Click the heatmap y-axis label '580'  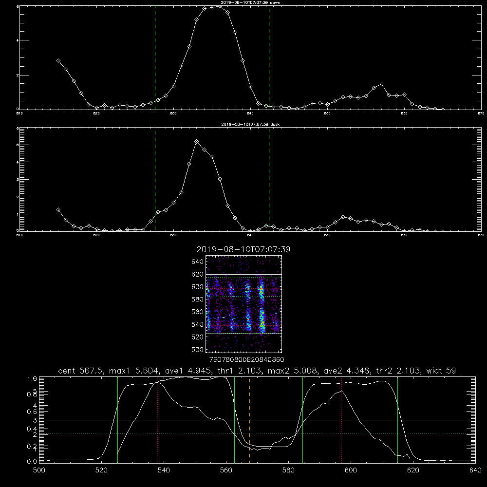tap(197, 300)
